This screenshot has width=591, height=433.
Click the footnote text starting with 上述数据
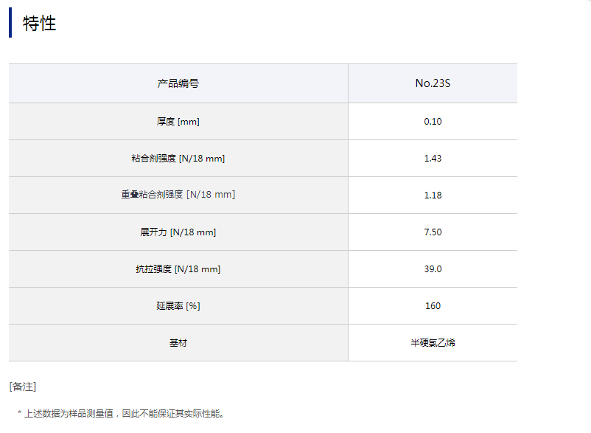[124, 414]
